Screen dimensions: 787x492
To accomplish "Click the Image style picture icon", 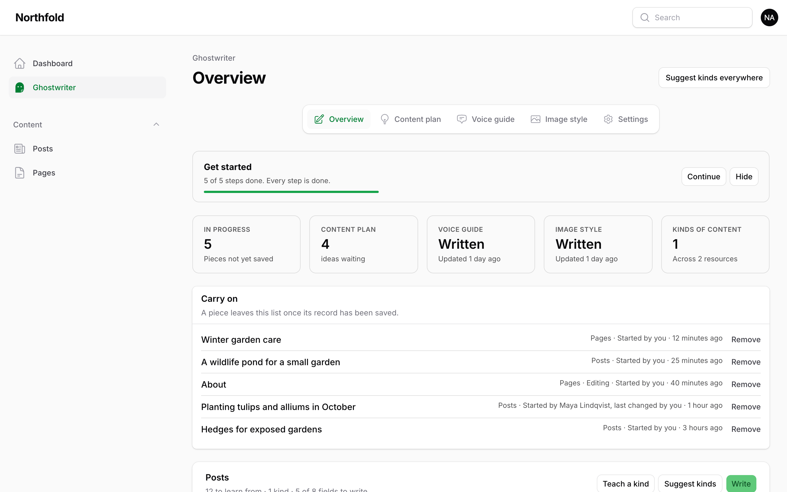I will click(x=535, y=119).
